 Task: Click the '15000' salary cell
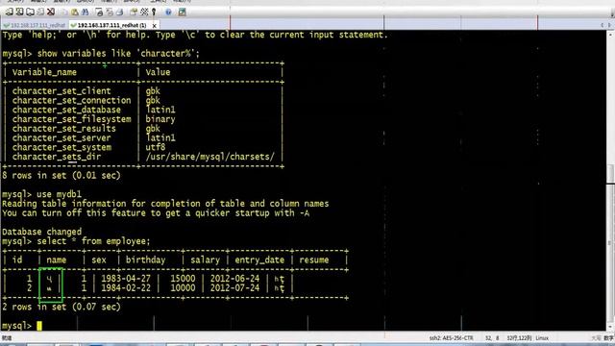pyautogui.click(x=183, y=279)
